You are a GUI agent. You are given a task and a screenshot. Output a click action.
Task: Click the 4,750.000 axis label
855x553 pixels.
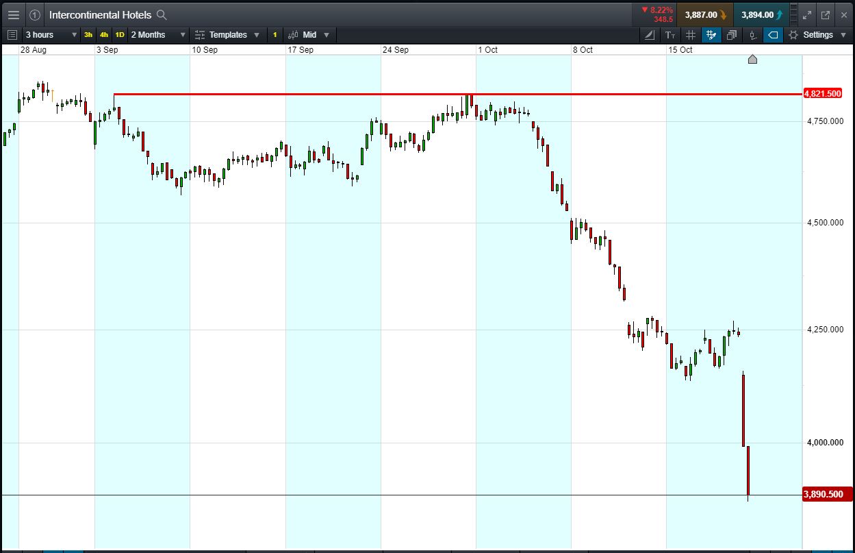825,121
